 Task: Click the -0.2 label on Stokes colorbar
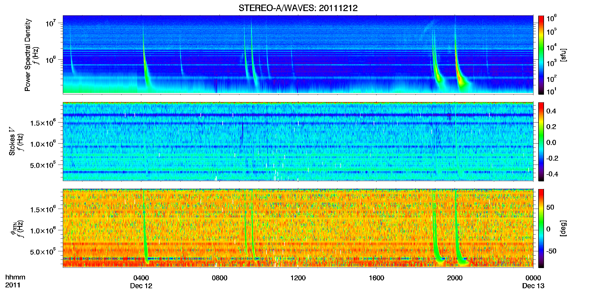(552, 158)
